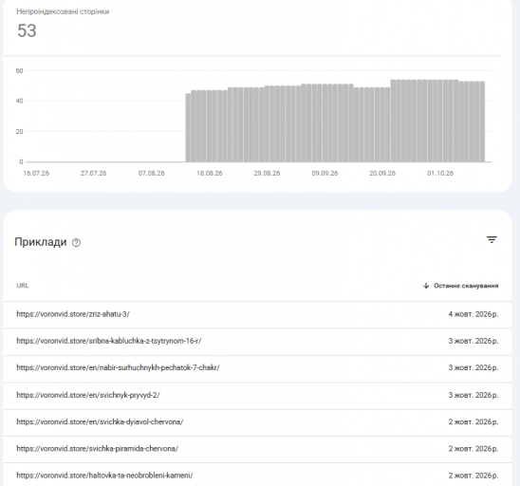The image size is (520, 486).
Task: Click chart axis date 09.09.26
Action: tap(325, 173)
